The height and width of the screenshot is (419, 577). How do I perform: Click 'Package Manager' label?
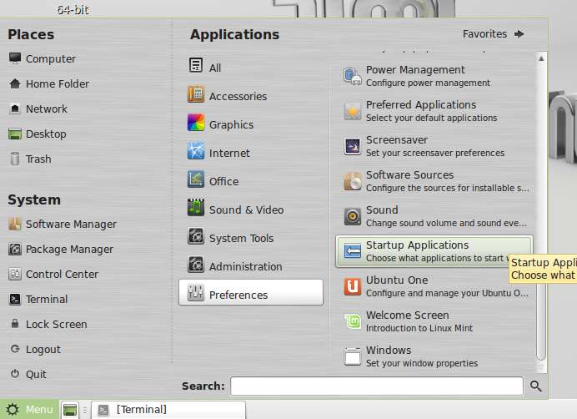pos(69,250)
